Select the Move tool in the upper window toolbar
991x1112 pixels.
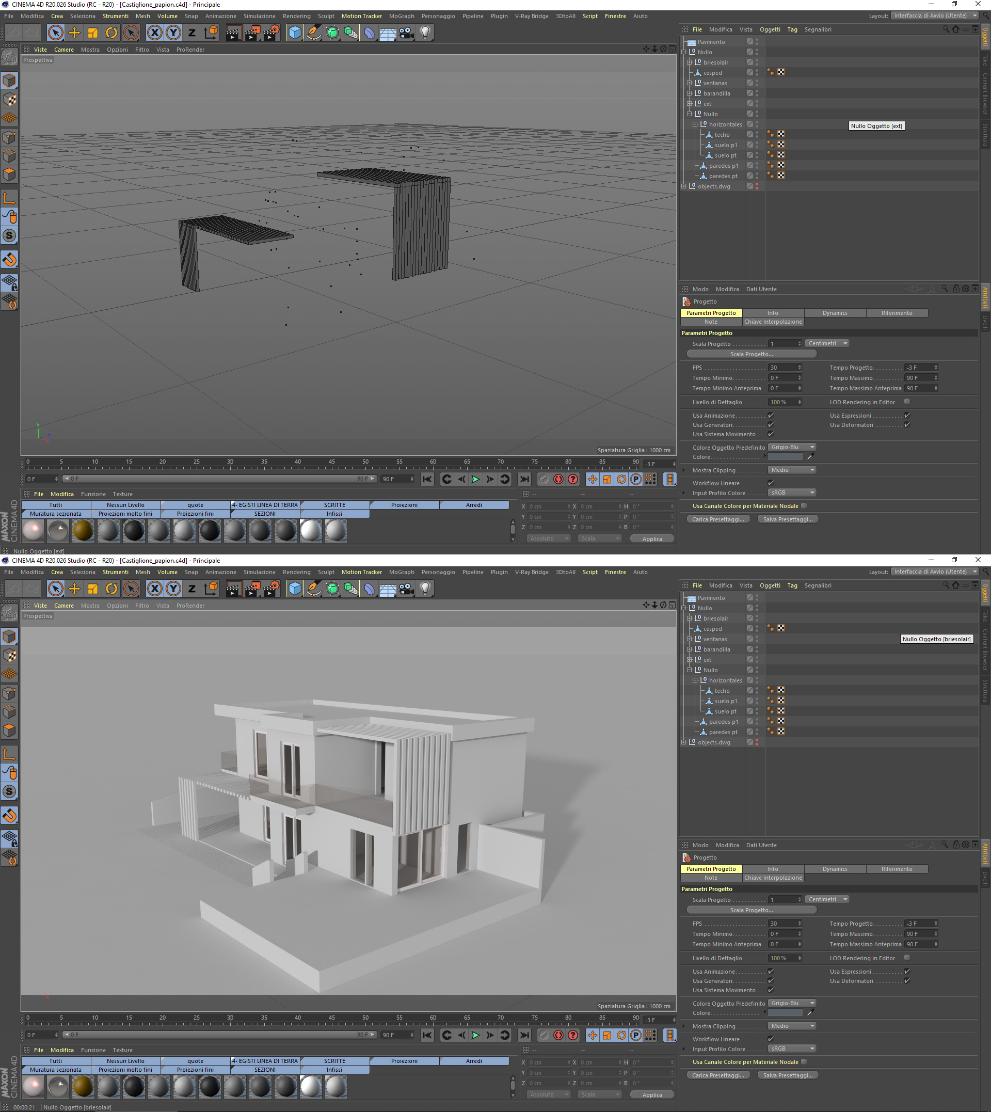[x=74, y=33]
